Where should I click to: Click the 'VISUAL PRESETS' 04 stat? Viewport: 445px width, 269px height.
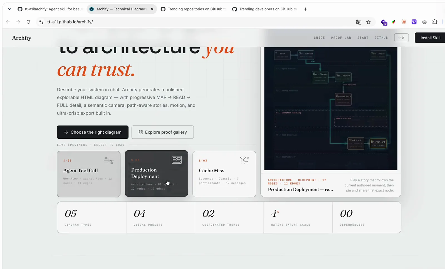click(x=160, y=218)
